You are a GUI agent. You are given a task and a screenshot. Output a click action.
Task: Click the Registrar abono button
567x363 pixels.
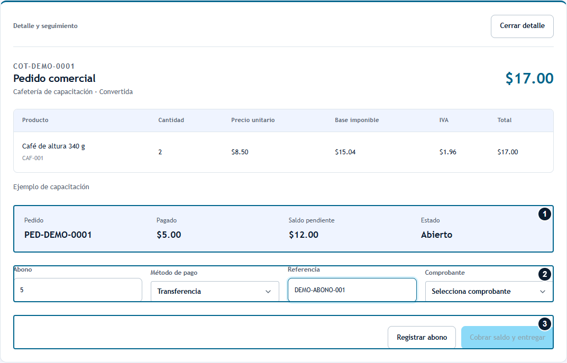422,337
